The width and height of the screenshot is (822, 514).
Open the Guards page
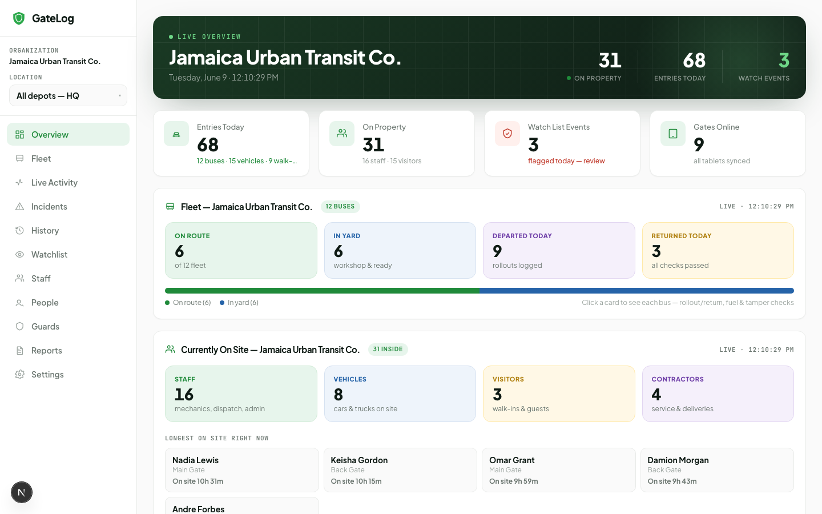(x=68, y=326)
